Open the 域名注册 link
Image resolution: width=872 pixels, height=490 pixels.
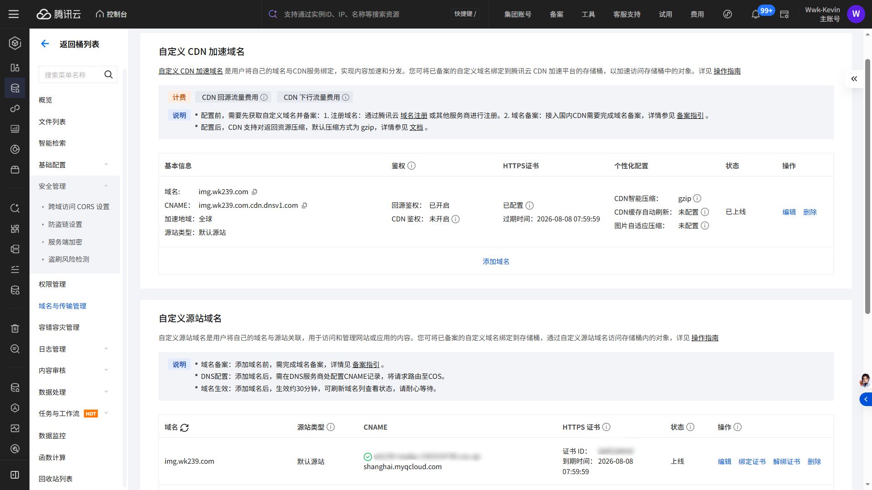click(414, 116)
